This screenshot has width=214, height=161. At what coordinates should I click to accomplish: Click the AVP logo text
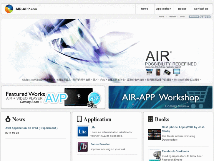click(56, 98)
